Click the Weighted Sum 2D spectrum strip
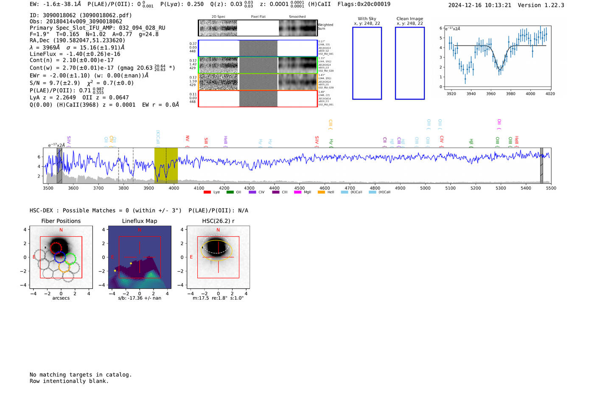 (258, 28)
